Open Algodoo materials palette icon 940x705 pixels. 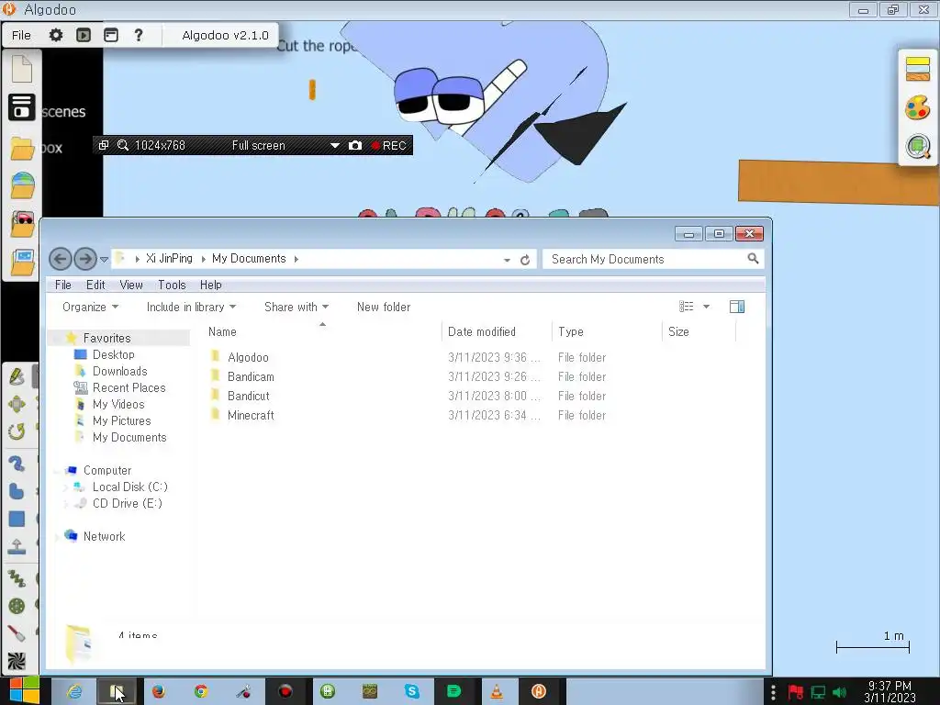click(x=918, y=68)
